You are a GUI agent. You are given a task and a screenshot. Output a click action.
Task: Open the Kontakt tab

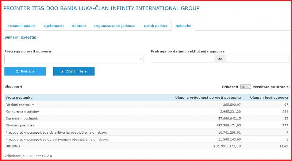(x=79, y=26)
